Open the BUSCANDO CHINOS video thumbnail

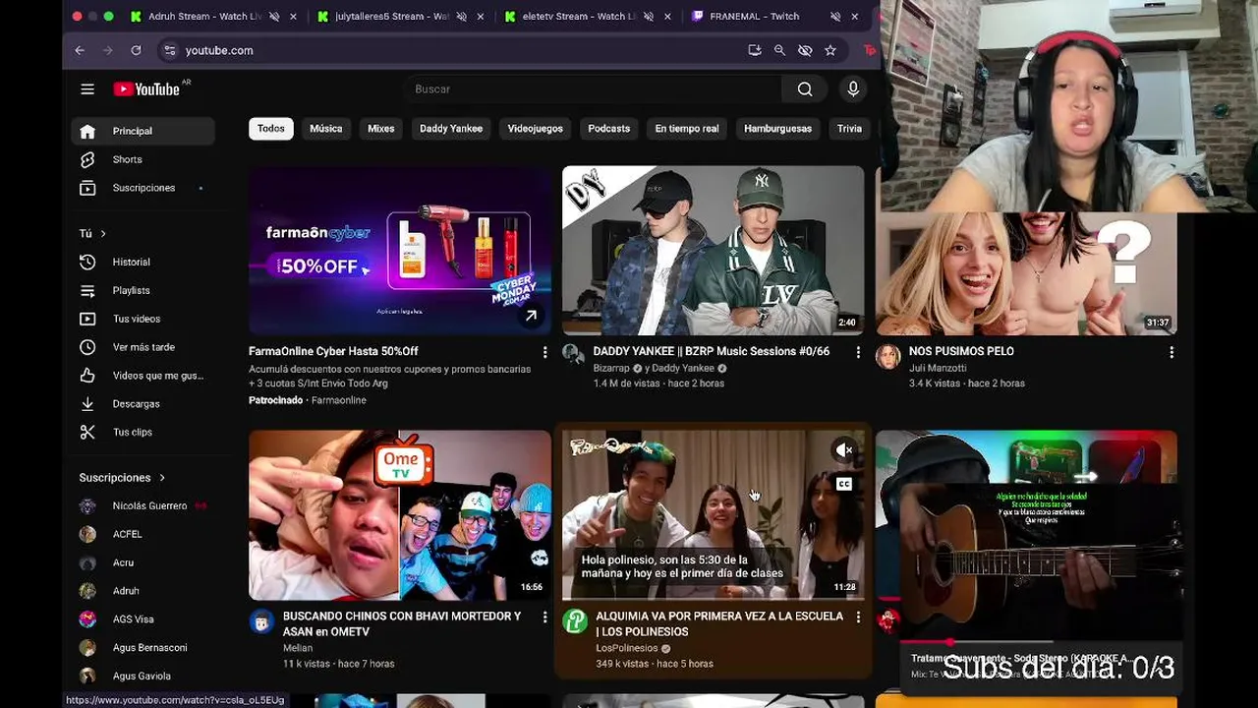pos(400,515)
